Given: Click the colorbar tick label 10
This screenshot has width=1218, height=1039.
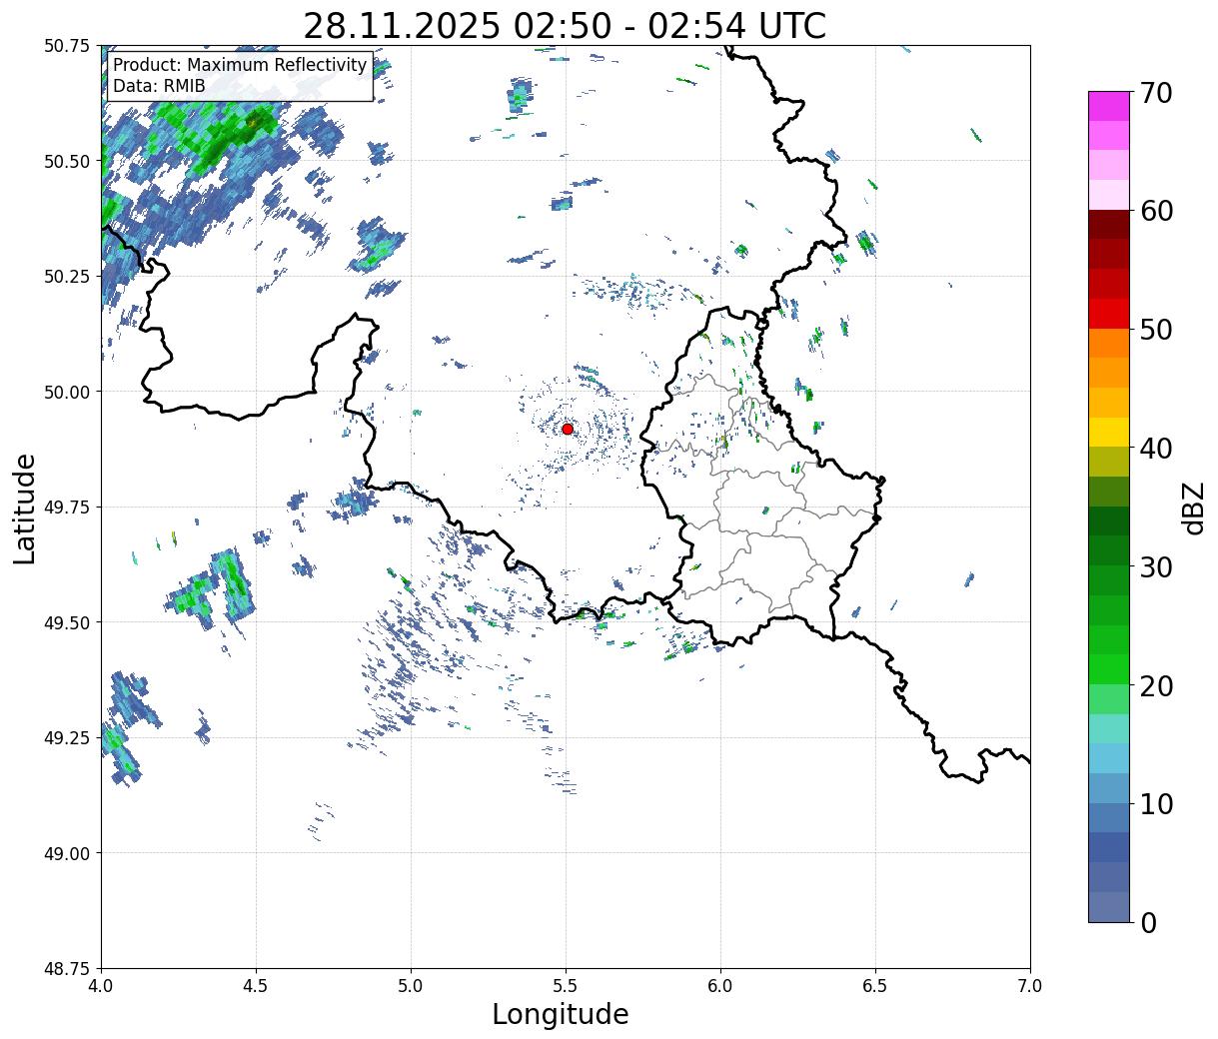Looking at the screenshot, I should [x=1155, y=804].
